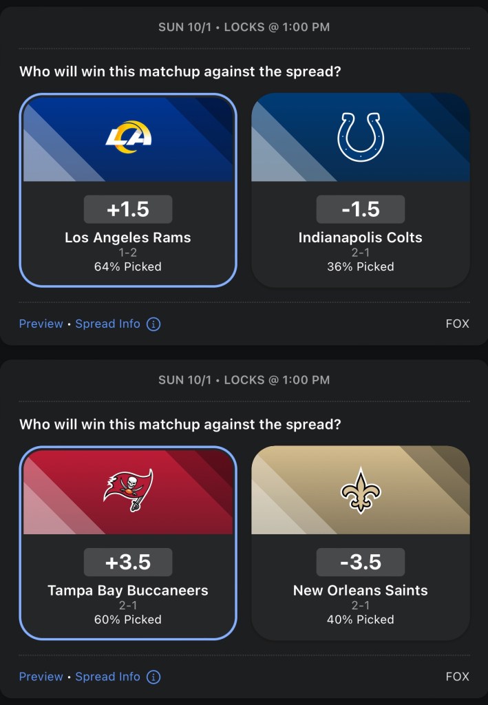
Task: Click the -1.5 spread badge
Action: click(361, 209)
